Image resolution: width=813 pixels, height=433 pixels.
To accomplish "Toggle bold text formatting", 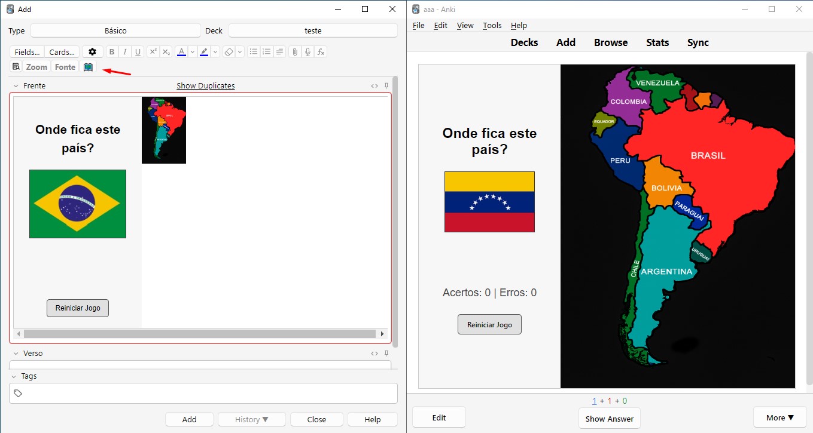I will point(111,52).
